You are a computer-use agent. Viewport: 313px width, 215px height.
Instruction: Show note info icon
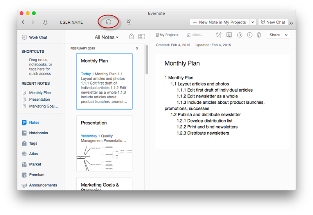(x=250, y=35)
